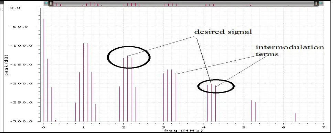Select the 'freq (MHz)' x-axis label
This screenshot has width=333, height=133.
pyautogui.click(x=183, y=130)
